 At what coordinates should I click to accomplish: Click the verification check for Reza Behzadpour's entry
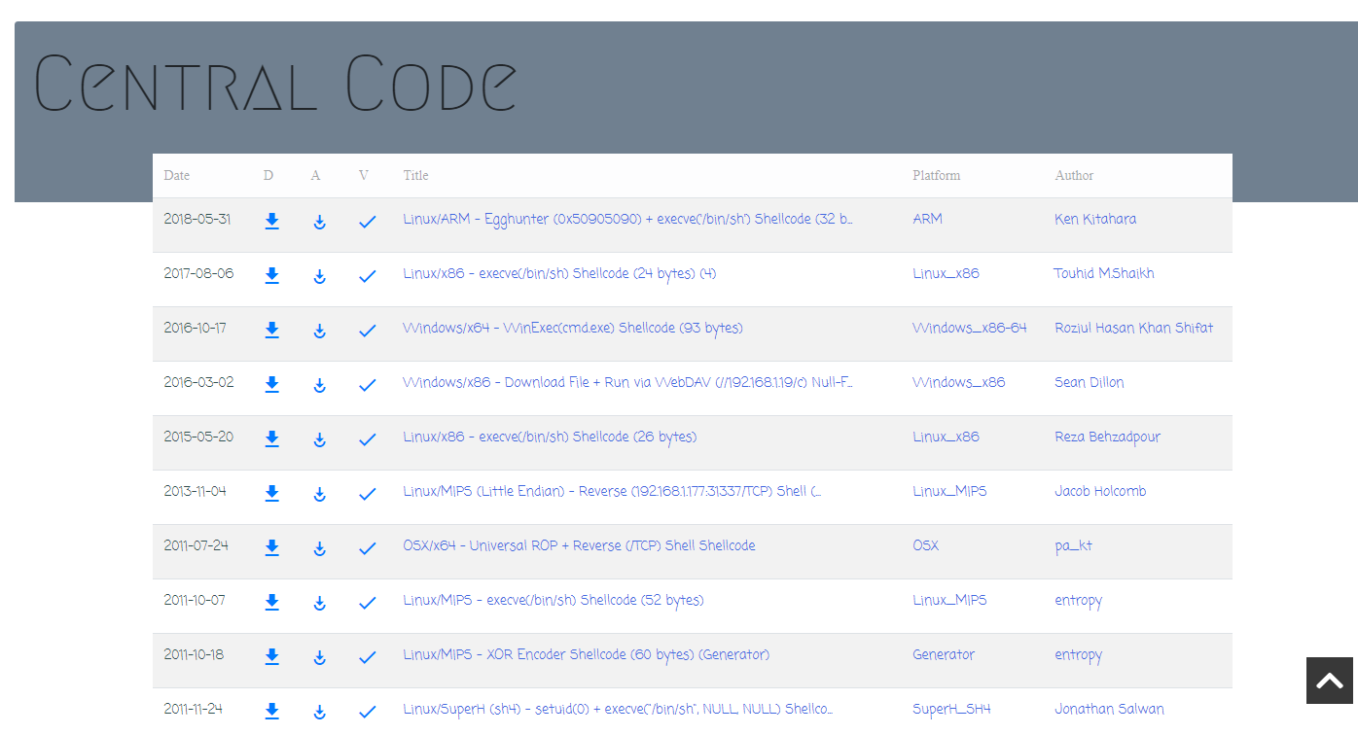coord(367,438)
